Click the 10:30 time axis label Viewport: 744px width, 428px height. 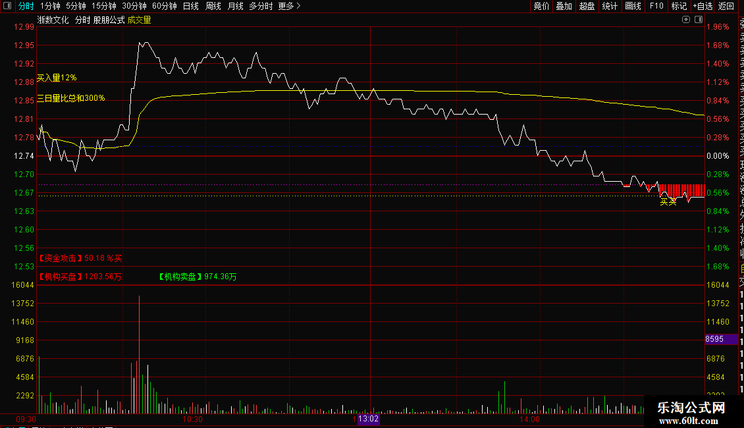pyautogui.click(x=193, y=419)
